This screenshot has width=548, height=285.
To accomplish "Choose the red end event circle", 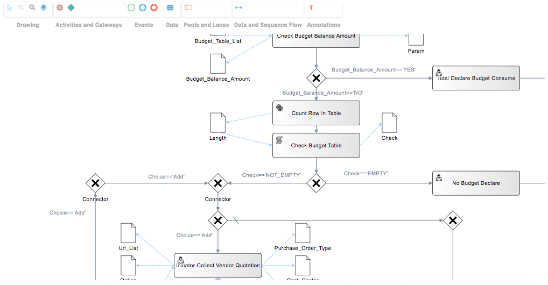I will [154, 8].
